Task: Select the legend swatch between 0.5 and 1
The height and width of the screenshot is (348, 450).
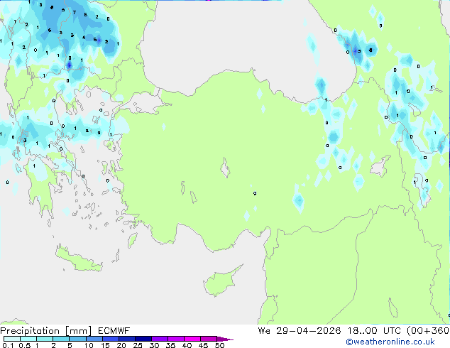Action: pos(28,339)
